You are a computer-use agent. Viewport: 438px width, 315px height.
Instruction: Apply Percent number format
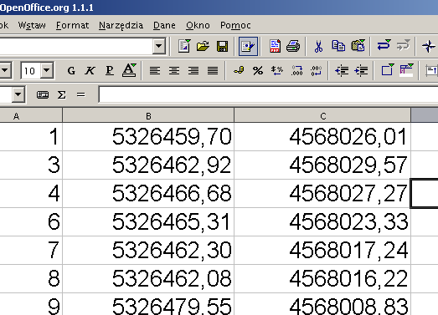click(258, 70)
